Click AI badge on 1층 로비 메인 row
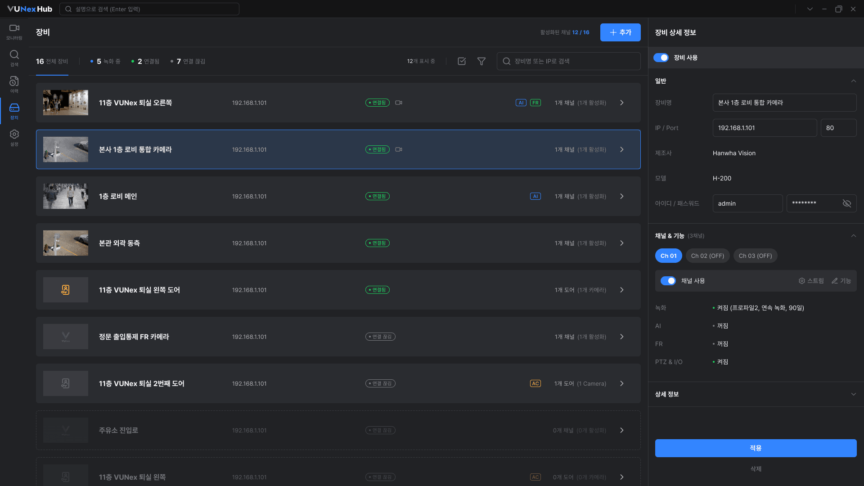The image size is (864, 486). [535, 196]
